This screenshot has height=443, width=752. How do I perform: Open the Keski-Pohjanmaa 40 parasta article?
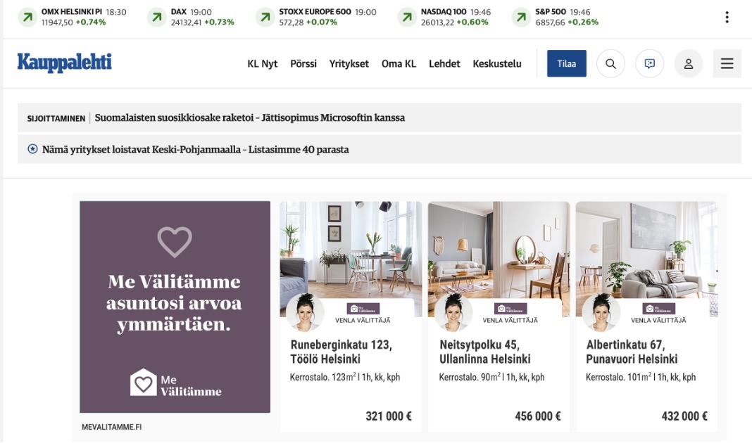click(x=195, y=149)
